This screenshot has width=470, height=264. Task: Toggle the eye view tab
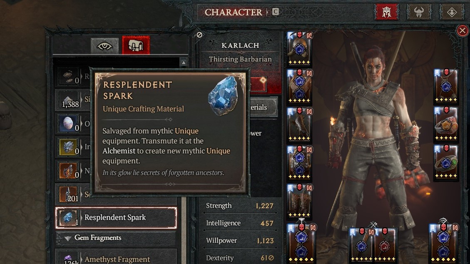104,46
